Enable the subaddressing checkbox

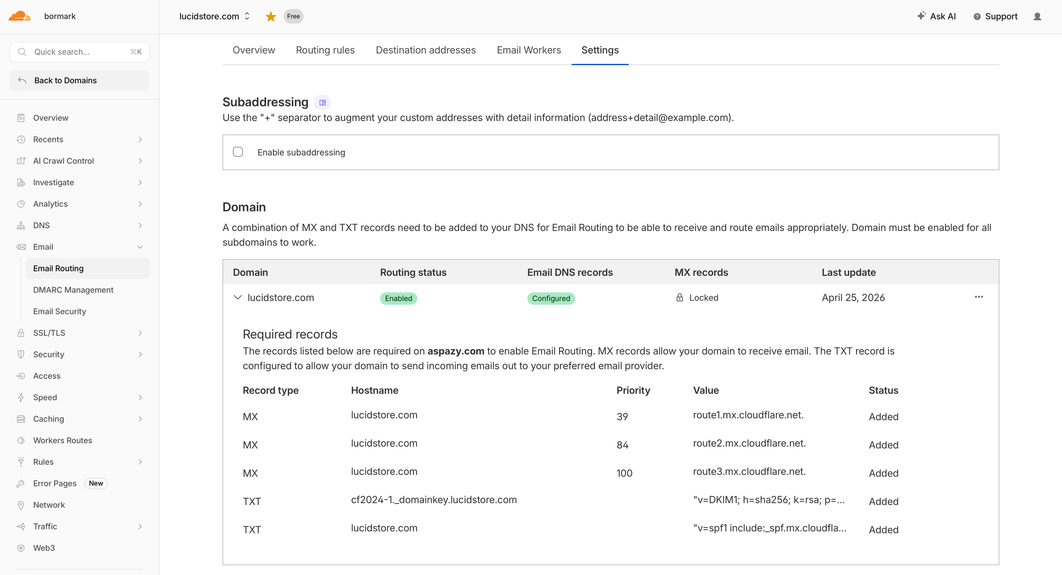point(238,152)
